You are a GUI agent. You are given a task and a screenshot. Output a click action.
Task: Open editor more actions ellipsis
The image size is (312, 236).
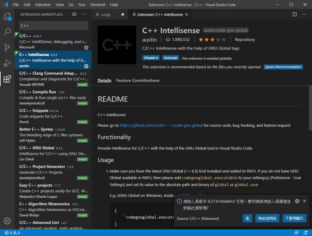click(x=304, y=14)
